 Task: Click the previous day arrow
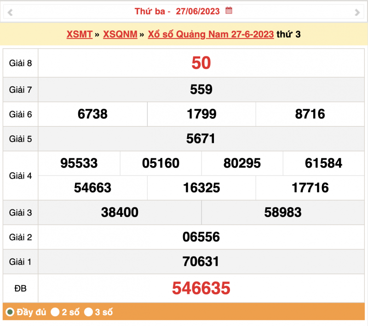click(10, 12)
